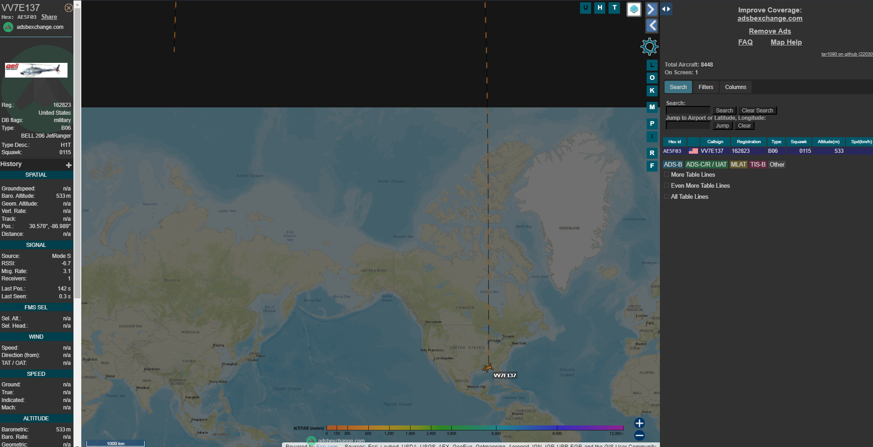Viewport: 873px width, 447px height.
Task: Click the Clear button beside Jump
Action: 744,126
